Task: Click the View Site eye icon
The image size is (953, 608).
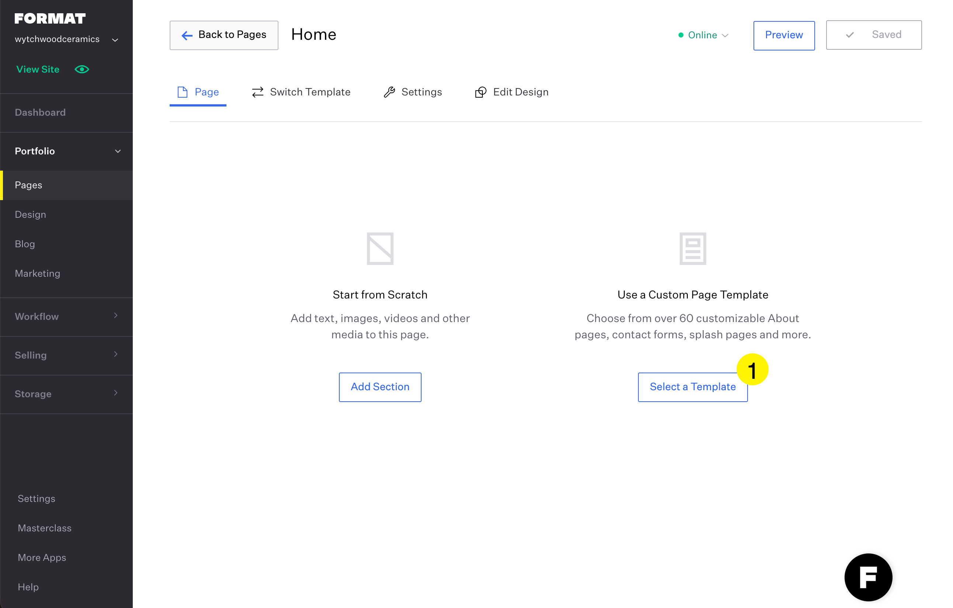Action: (82, 69)
